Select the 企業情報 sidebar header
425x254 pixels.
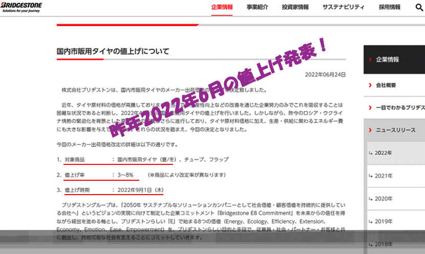394,59
